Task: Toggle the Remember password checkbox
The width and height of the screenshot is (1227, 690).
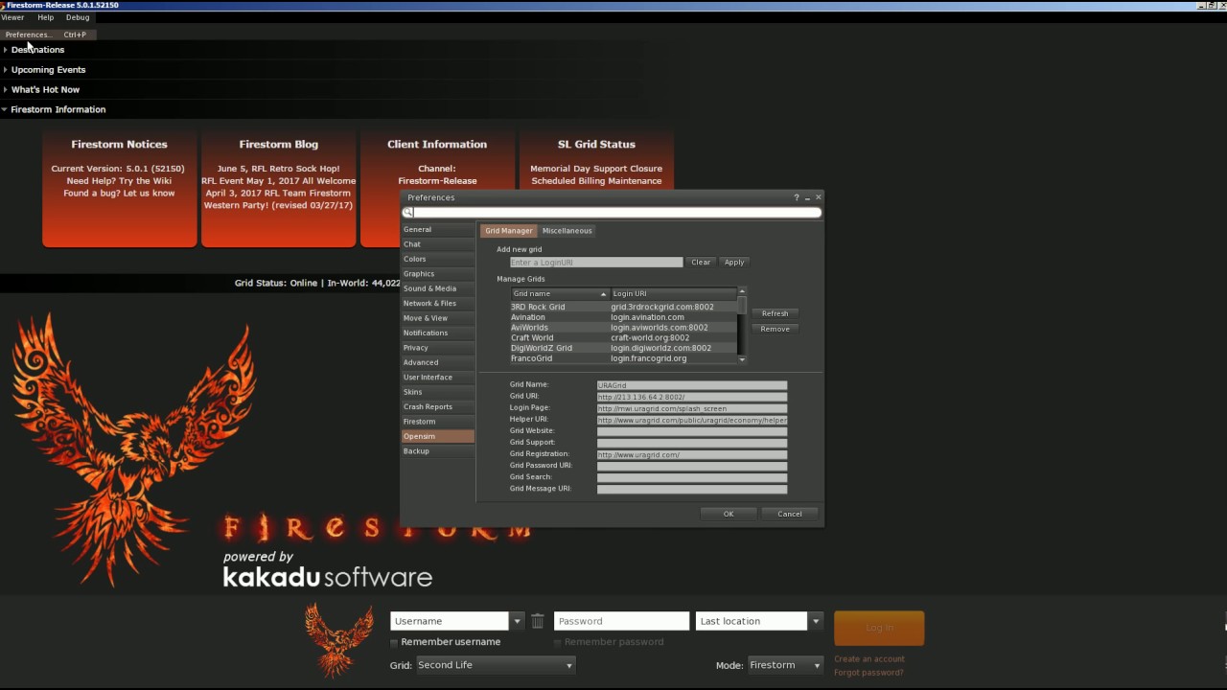Action: point(558,642)
